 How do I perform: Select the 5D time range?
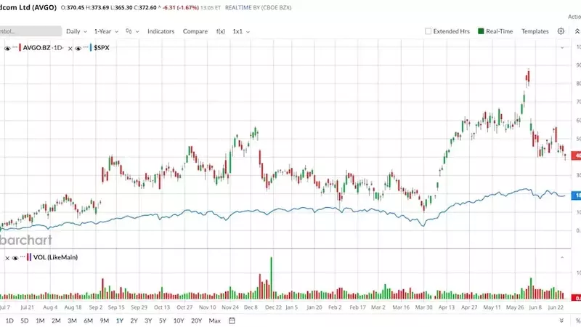25,320
